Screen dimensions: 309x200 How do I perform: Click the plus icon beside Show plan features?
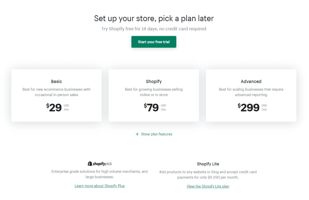[137, 134]
